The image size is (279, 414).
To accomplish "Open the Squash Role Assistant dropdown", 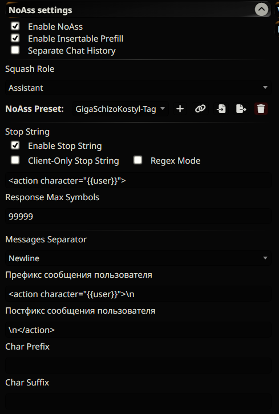I will 138,88.
